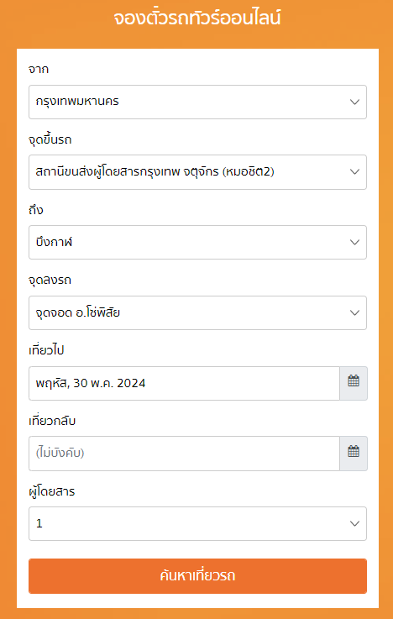Open the เที่ยวไป departure date calendar icon
This screenshot has height=619, width=393.
point(354,383)
